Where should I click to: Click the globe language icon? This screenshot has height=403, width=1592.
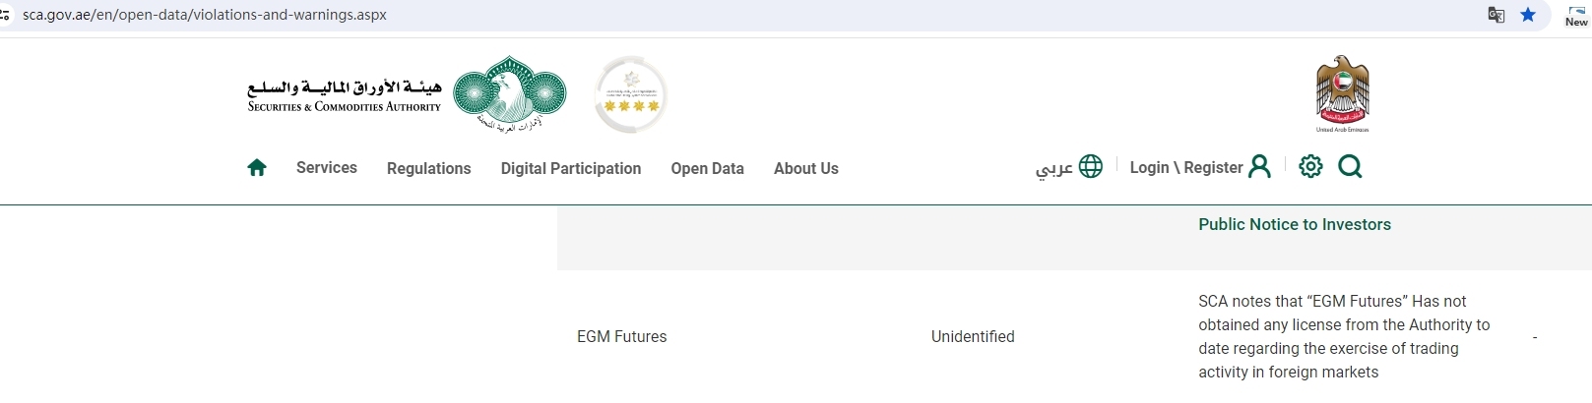[x=1091, y=167]
